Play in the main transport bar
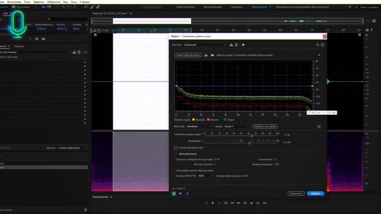This screenshot has height=214, width=381. 213,203
